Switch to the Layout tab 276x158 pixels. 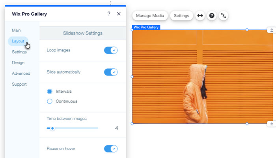(18, 41)
